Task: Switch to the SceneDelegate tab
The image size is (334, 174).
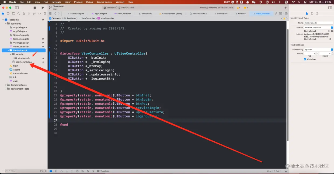Action: click(76, 13)
